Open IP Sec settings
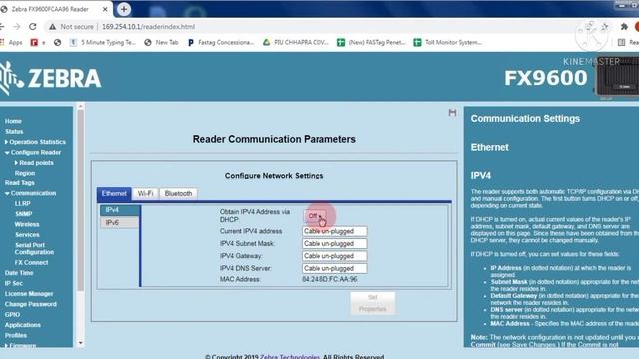639x359 pixels. 14,283
